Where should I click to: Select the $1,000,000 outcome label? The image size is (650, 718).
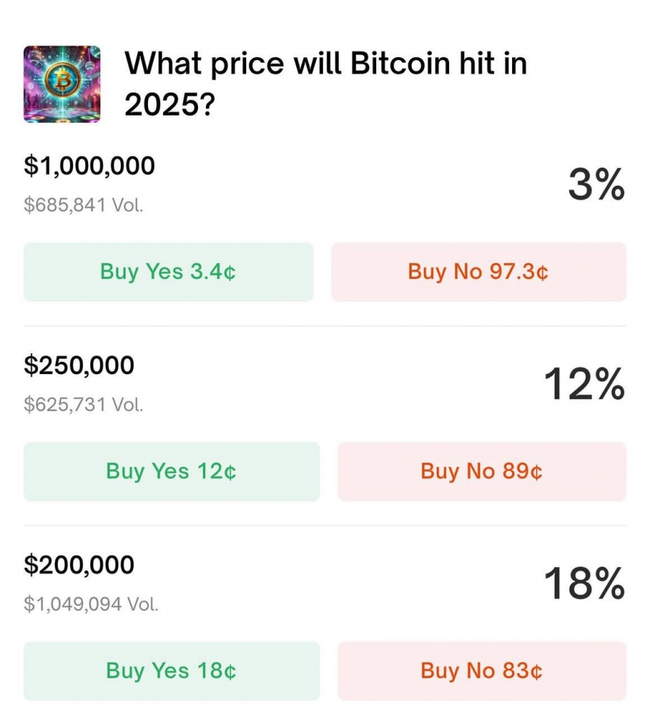click(x=90, y=165)
